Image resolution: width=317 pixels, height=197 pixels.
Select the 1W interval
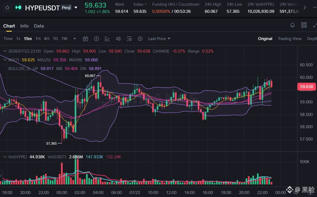64,39
